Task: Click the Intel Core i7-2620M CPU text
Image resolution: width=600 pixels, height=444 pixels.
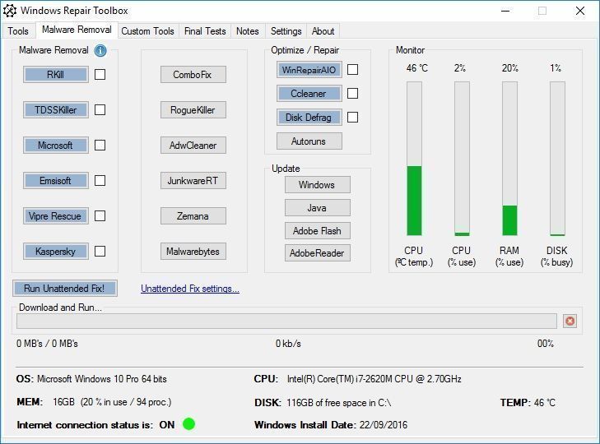Action: point(374,379)
